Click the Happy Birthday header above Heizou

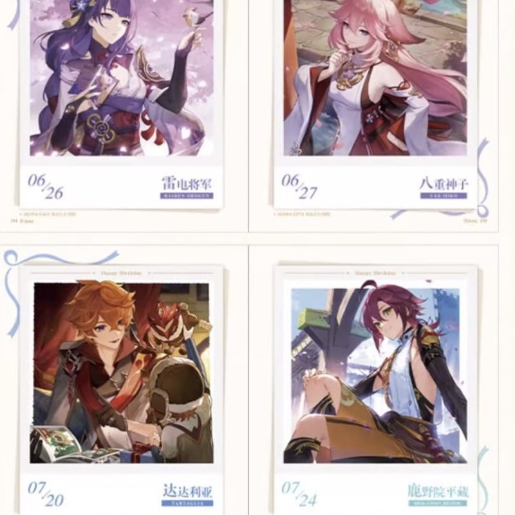pyautogui.click(x=375, y=273)
